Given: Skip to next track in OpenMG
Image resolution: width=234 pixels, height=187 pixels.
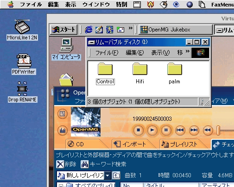Looking at the screenshot, I should click(194, 130).
